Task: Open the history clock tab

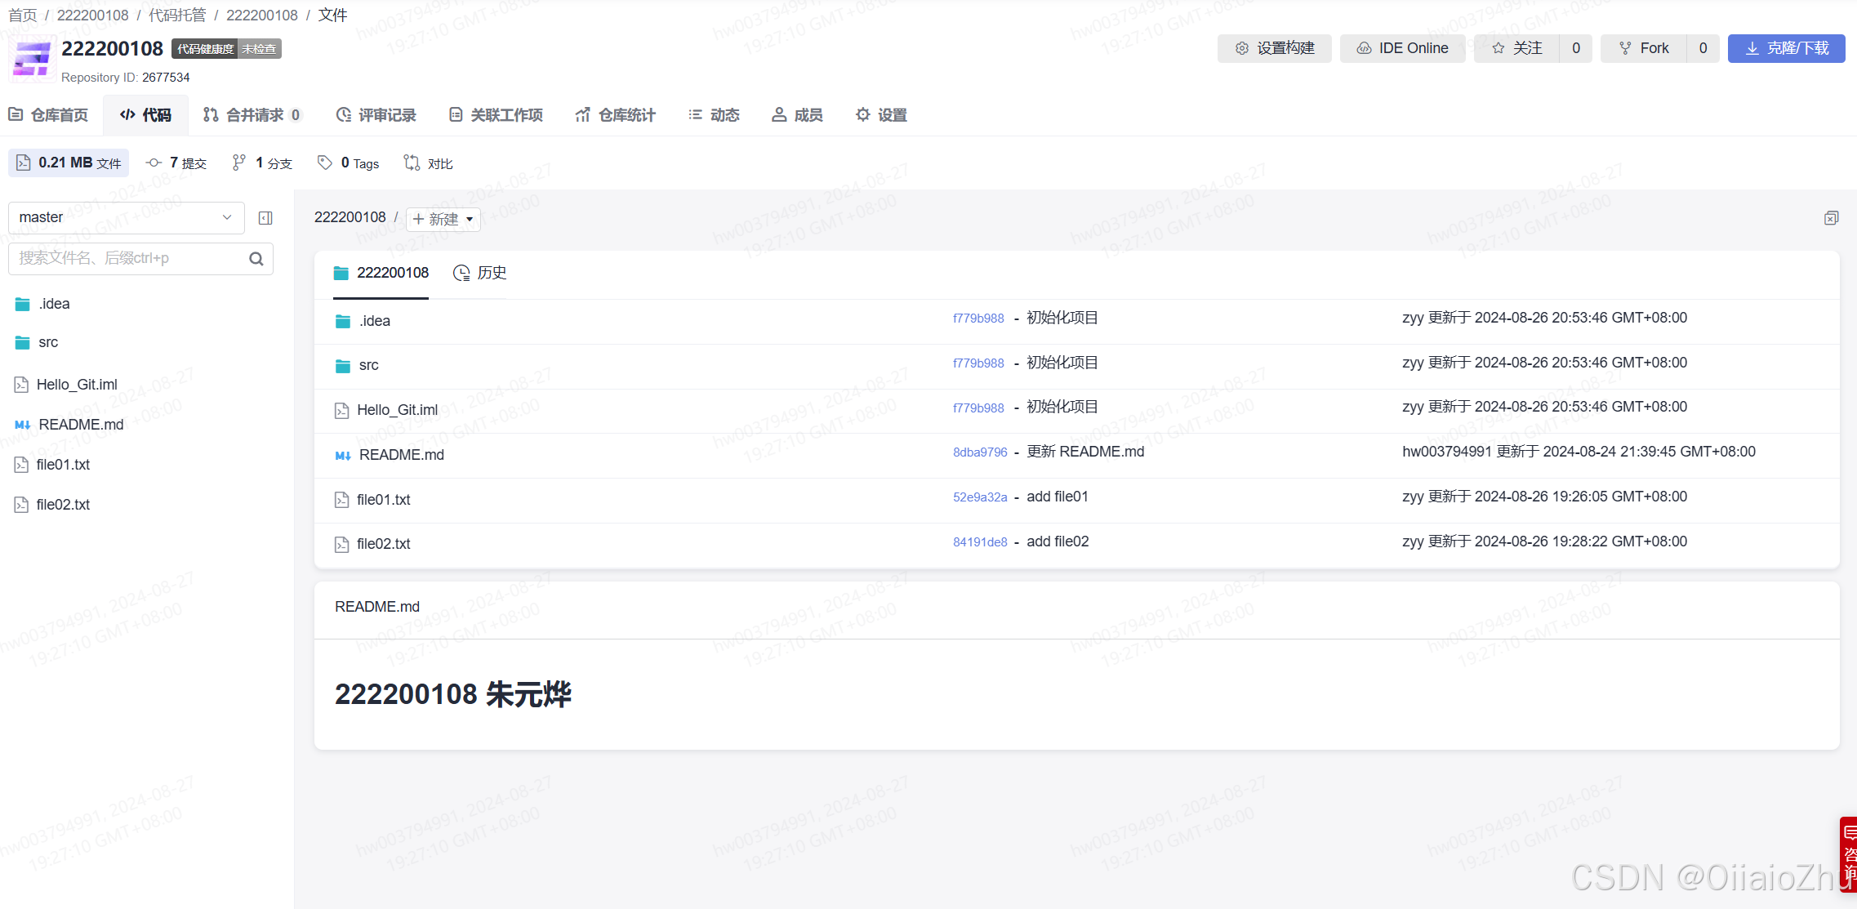Action: click(480, 273)
